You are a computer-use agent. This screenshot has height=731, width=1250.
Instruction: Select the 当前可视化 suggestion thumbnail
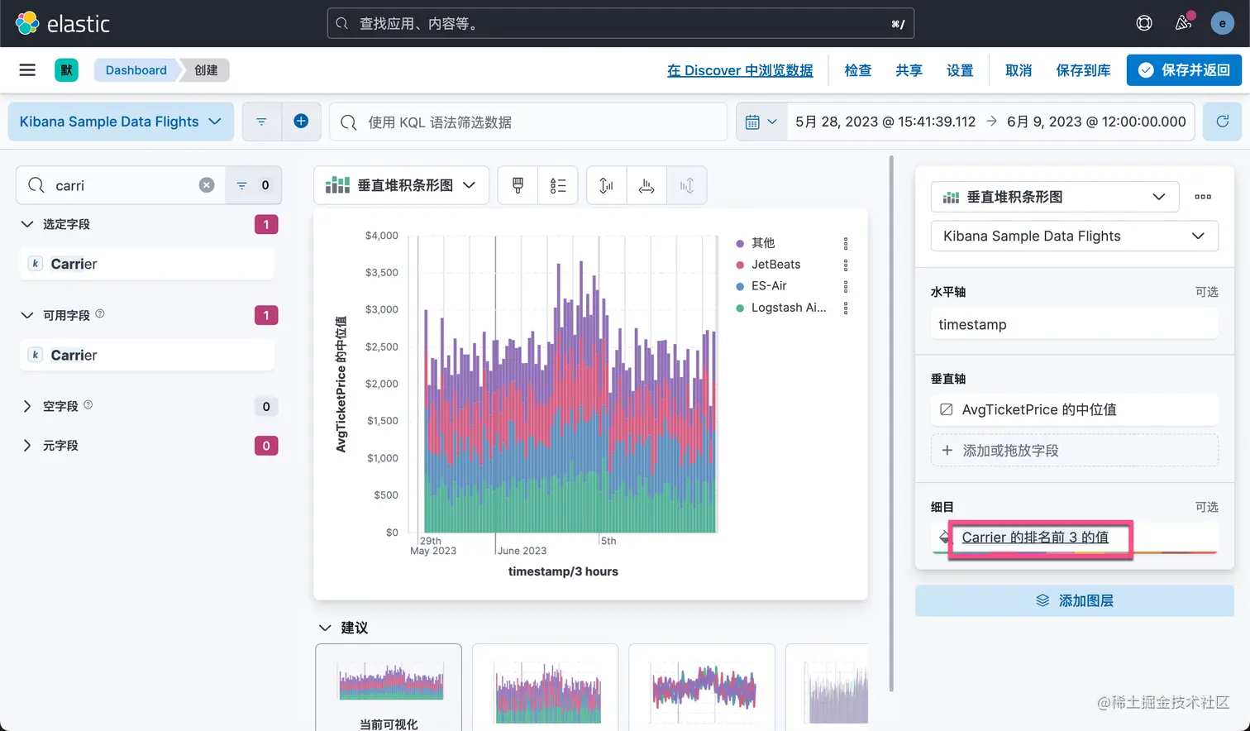click(389, 687)
